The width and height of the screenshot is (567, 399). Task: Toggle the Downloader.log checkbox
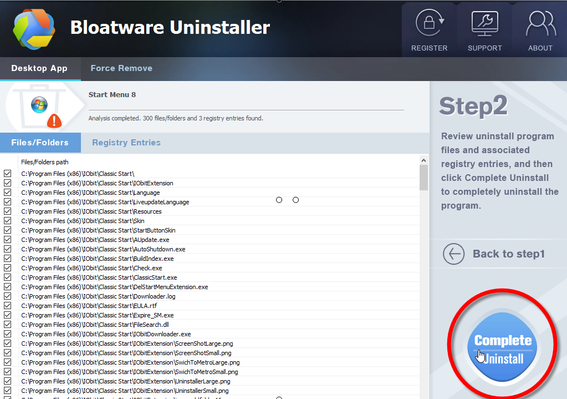(x=8, y=296)
